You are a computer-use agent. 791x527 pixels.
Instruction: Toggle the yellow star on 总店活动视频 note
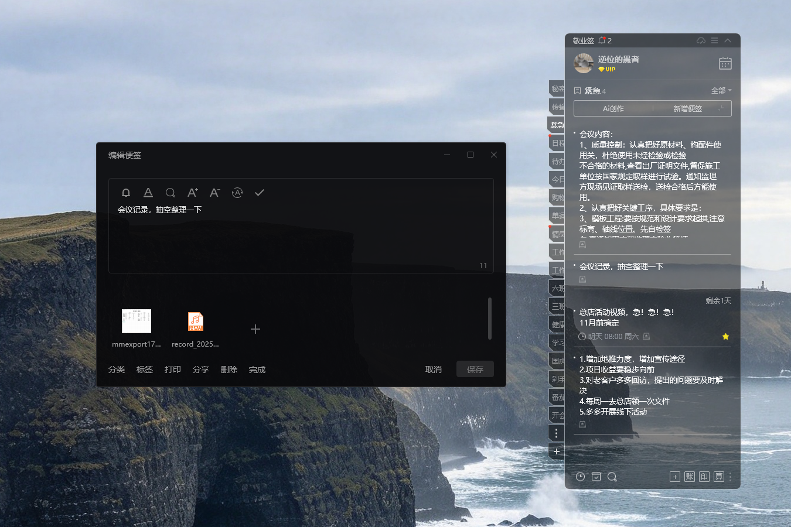pyautogui.click(x=725, y=337)
